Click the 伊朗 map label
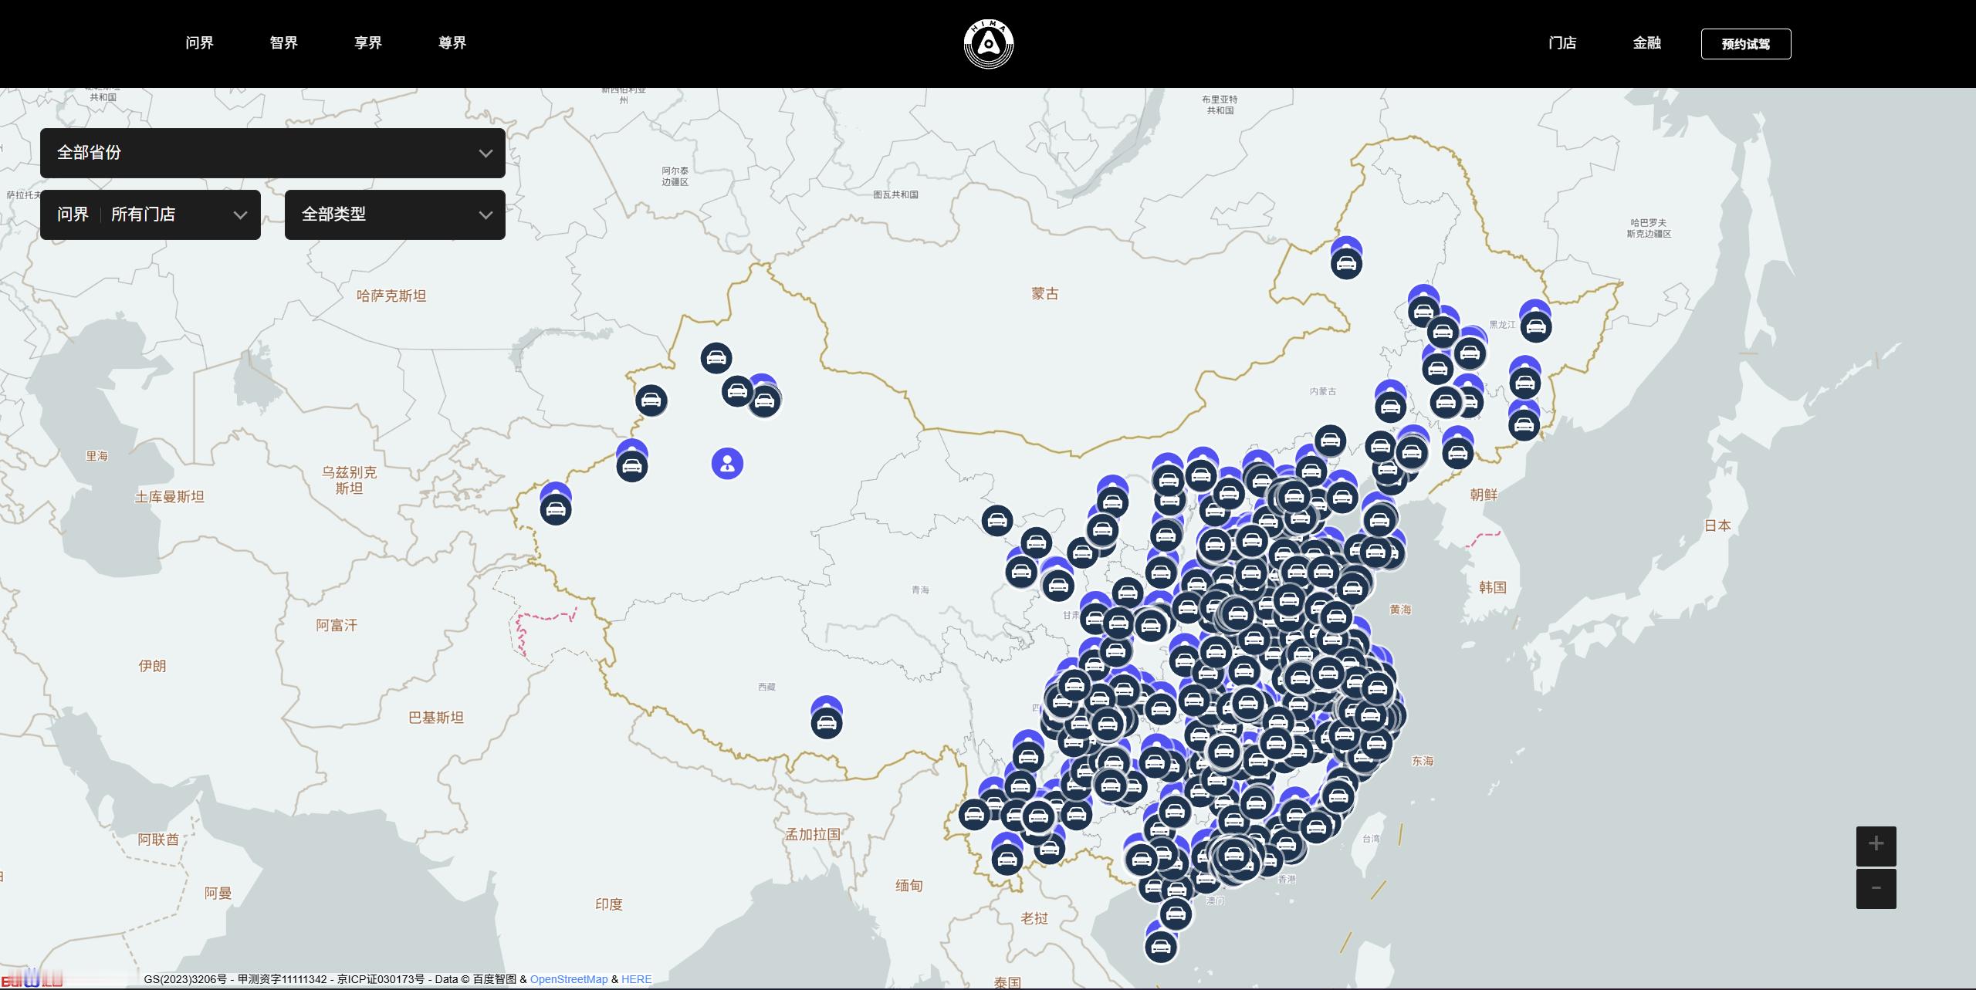 152,666
